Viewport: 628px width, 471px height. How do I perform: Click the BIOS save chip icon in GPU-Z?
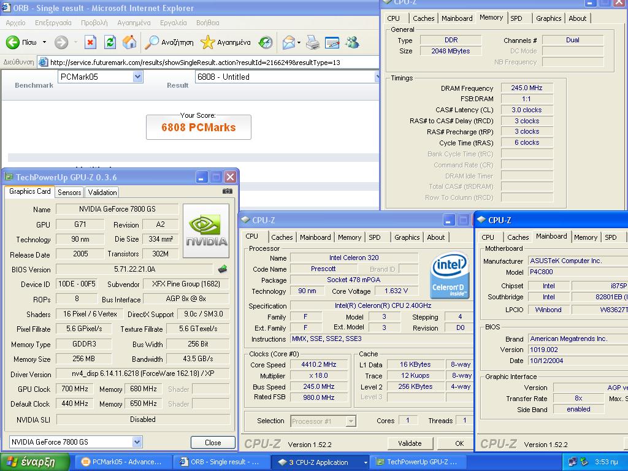[x=223, y=269]
